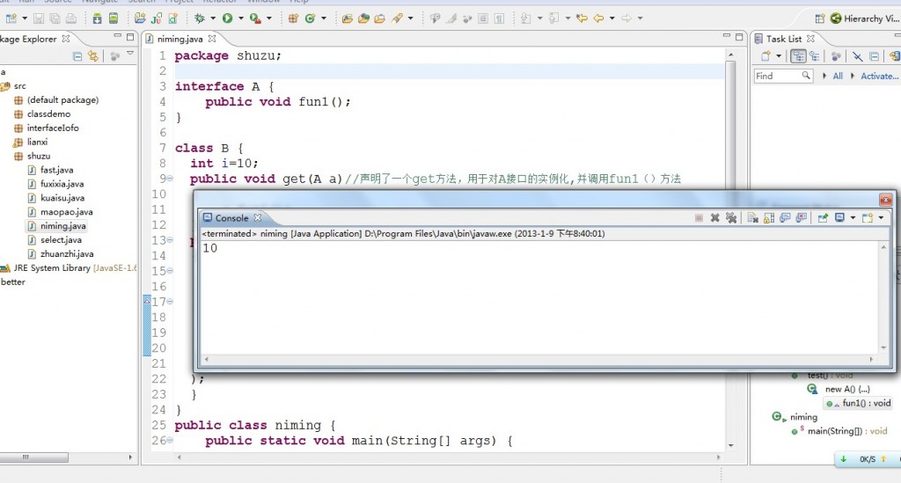Open Package Explorer view menu triangle

130,55
